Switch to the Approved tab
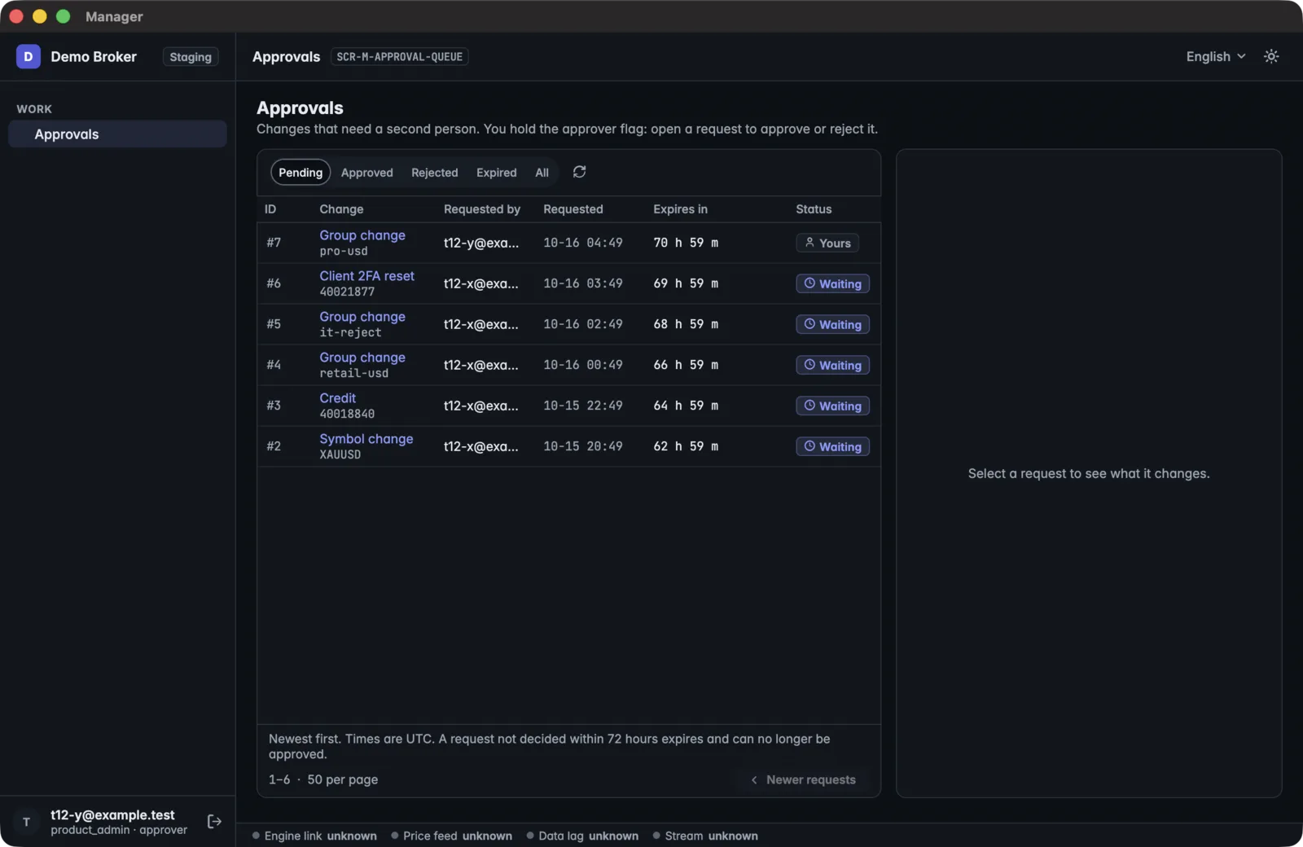1303x847 pixels. click(x=366, y=173)
